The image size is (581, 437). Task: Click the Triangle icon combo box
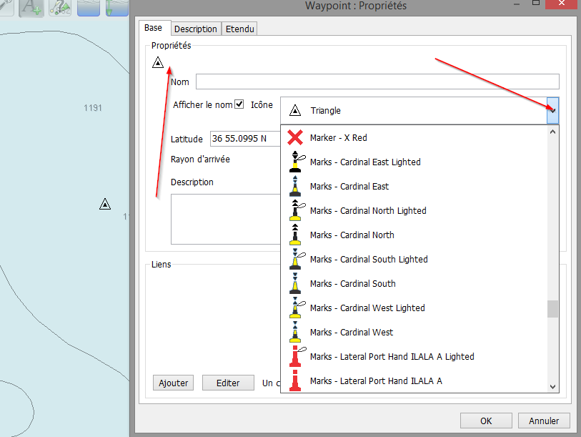coord(413,111)
